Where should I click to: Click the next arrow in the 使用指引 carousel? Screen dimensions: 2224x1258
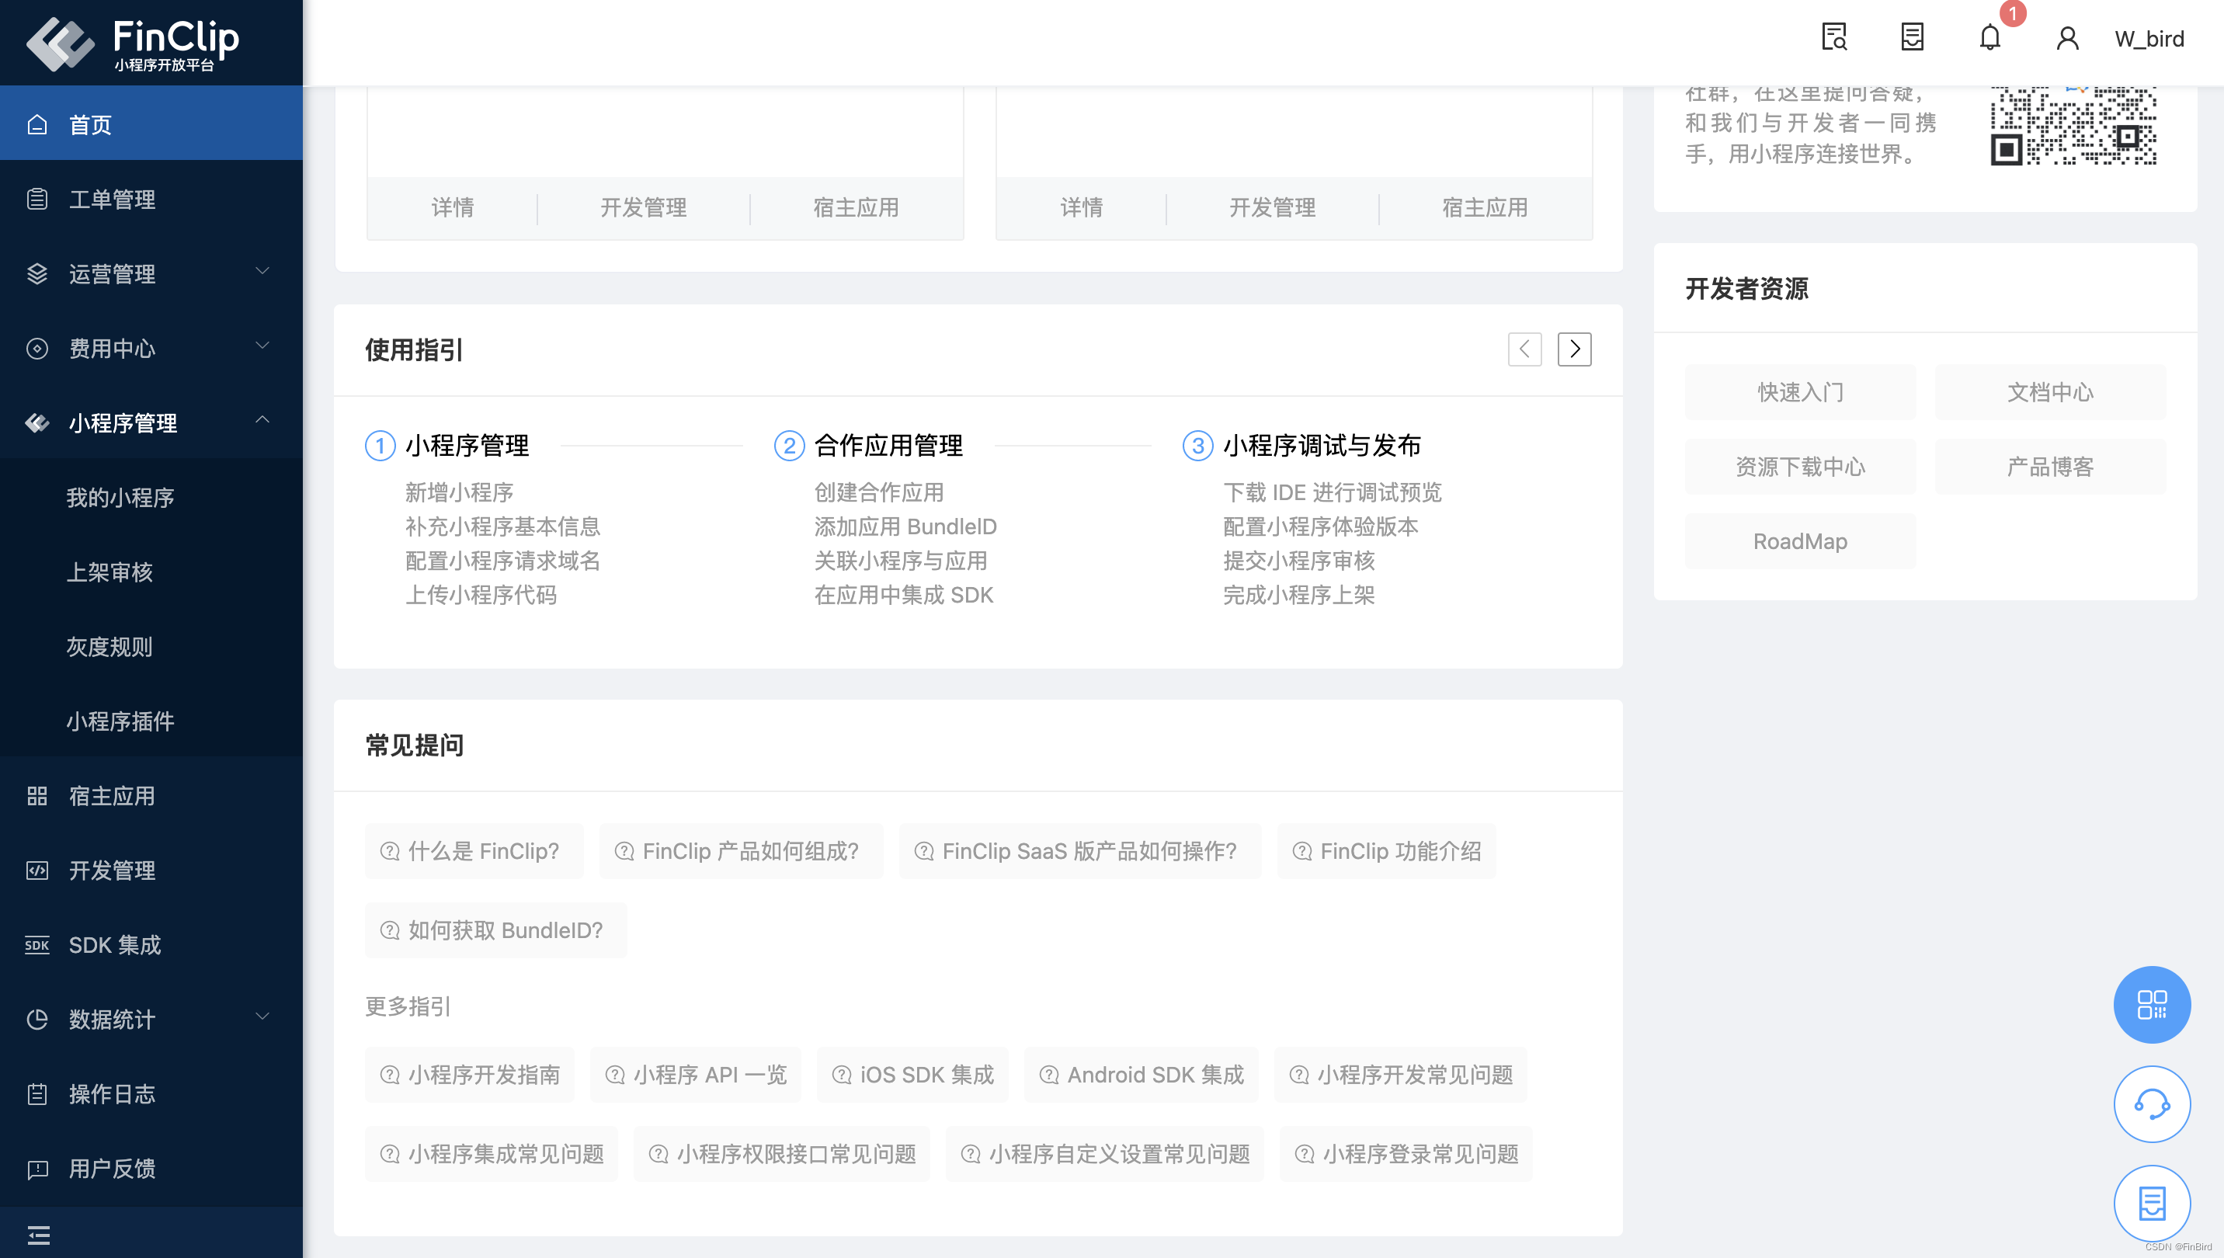click(x=1574, y=349)
